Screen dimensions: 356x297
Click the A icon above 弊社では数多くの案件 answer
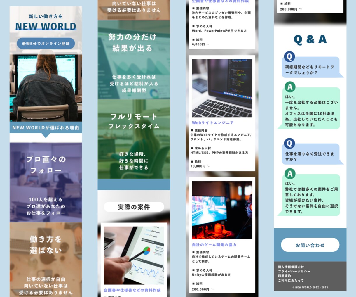[x=290, y=174]
